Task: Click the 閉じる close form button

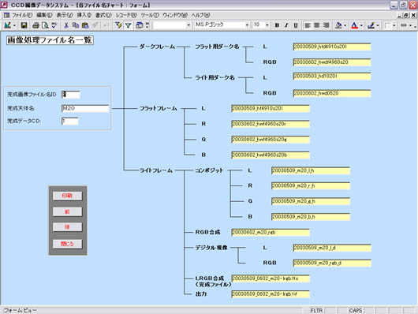Action: coord(67,244)
